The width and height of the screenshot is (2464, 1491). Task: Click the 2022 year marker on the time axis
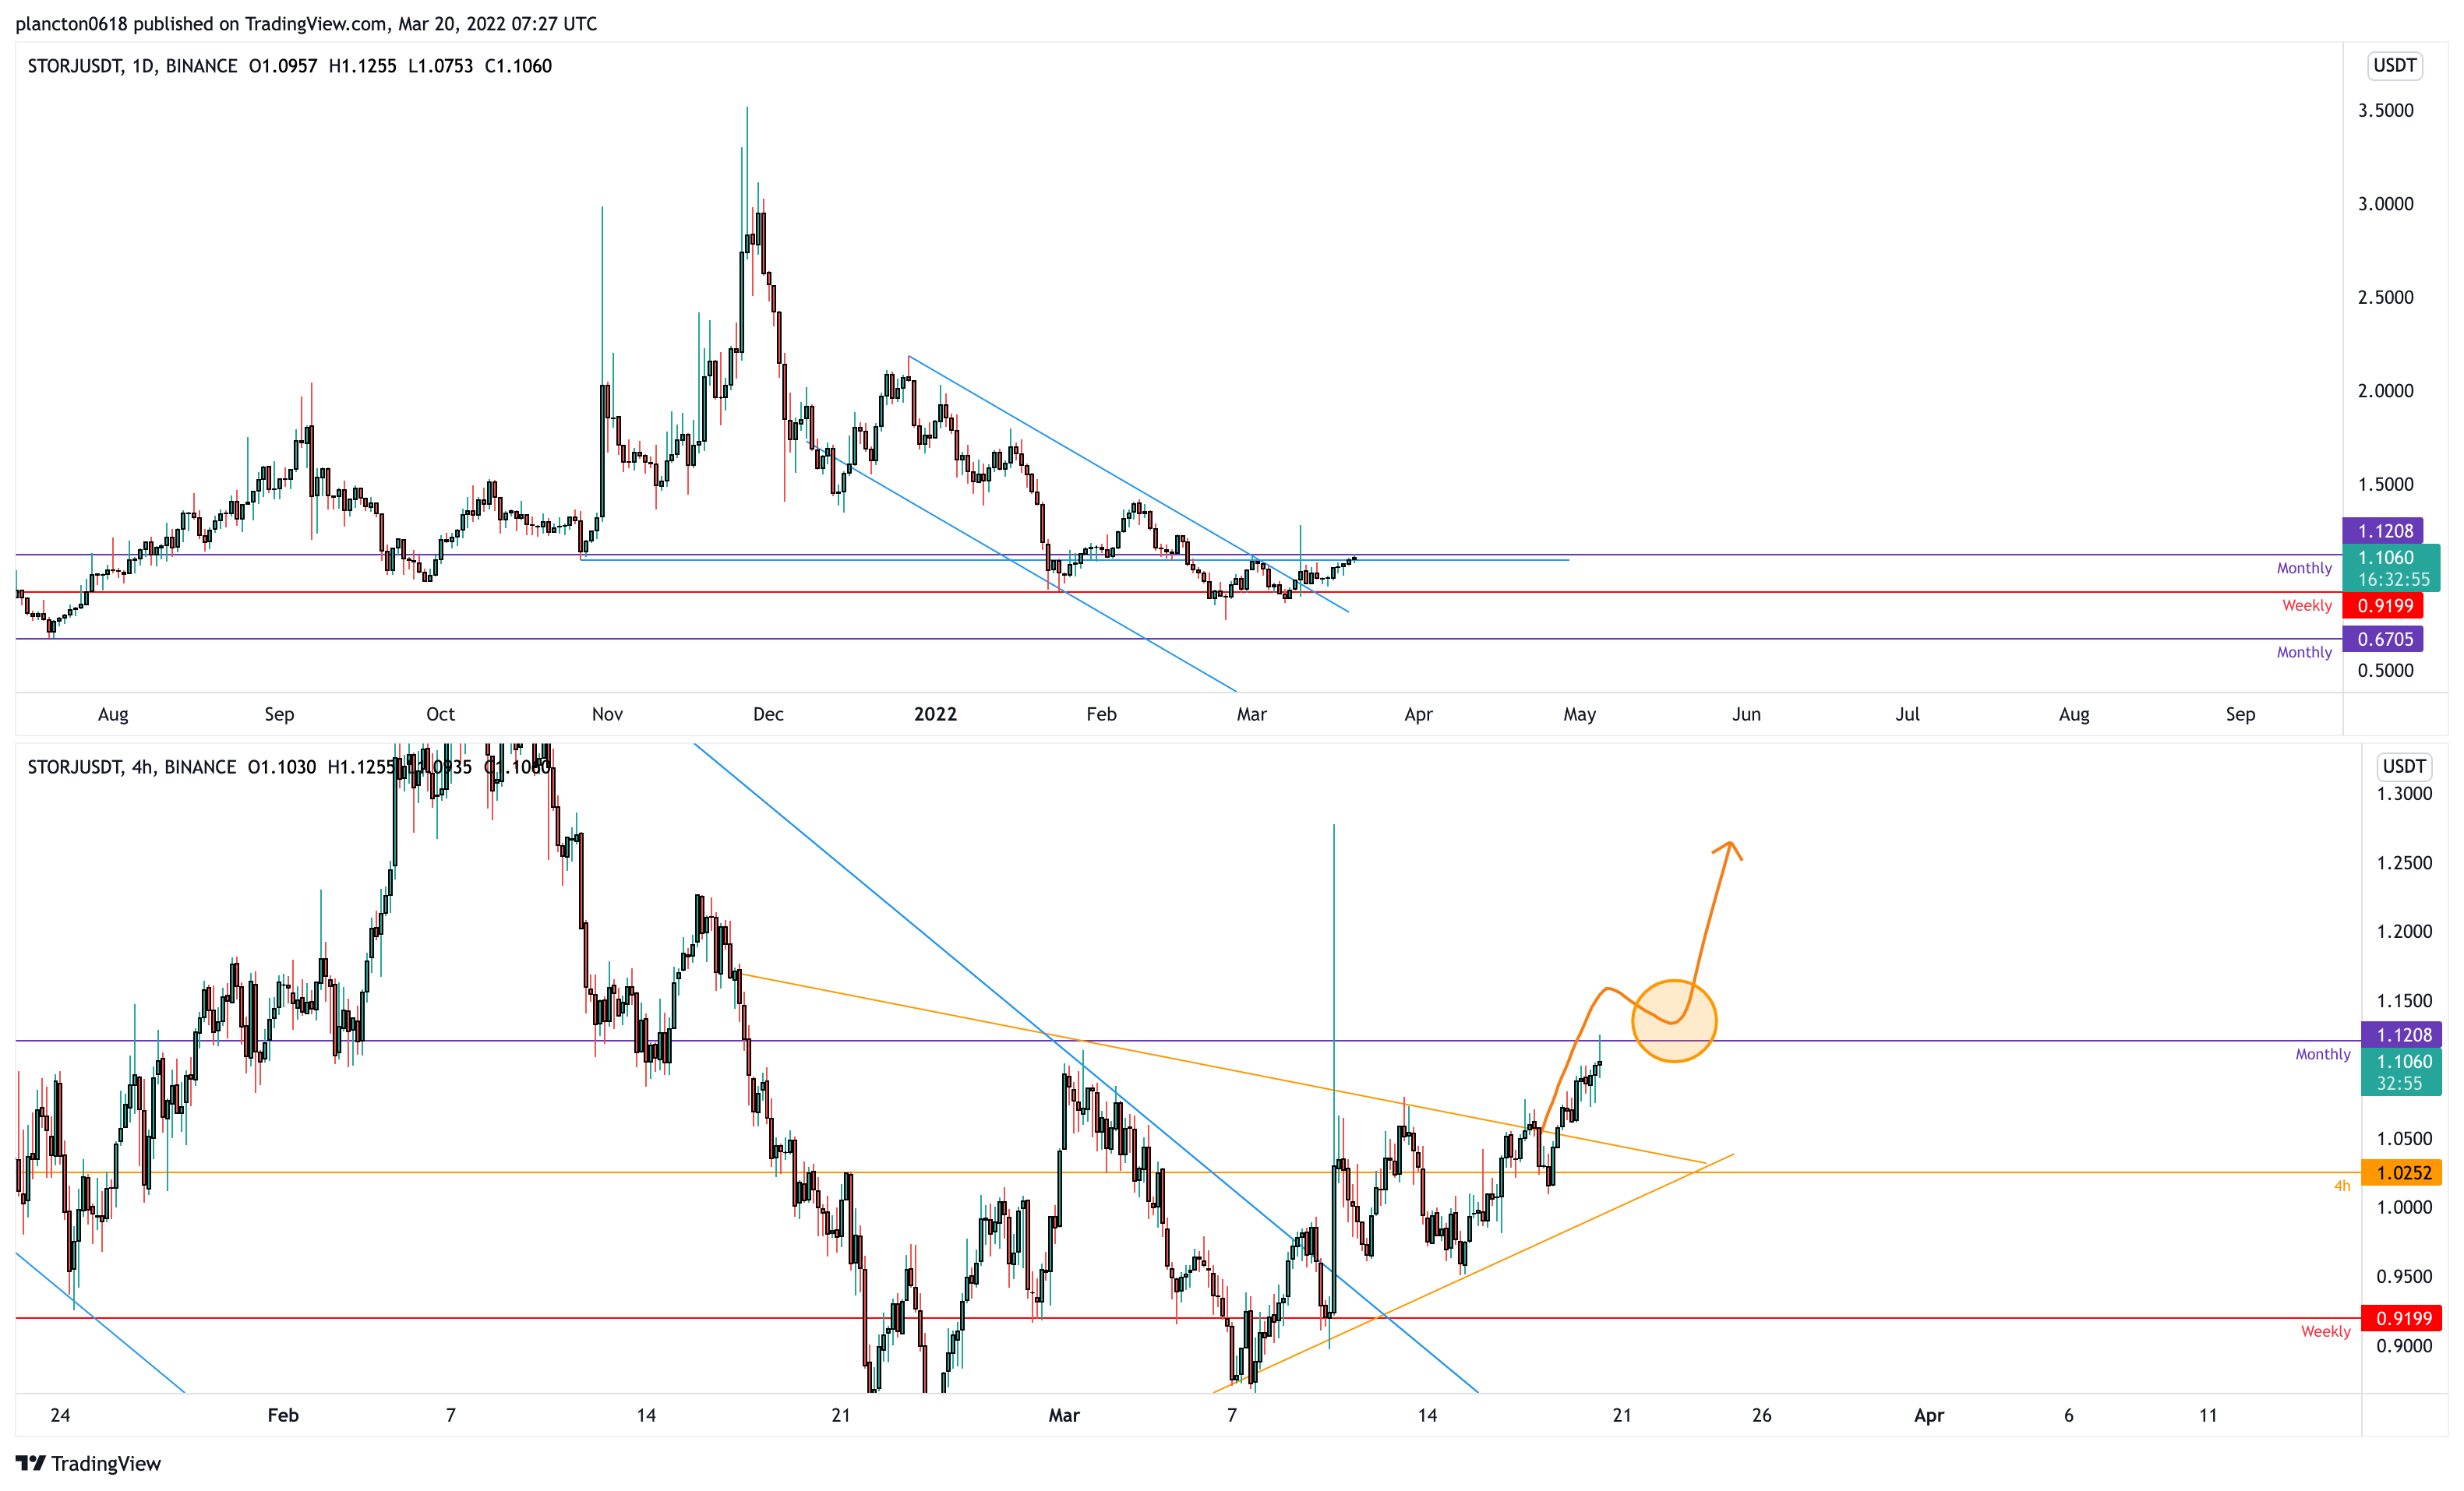(x=935, y=714)
